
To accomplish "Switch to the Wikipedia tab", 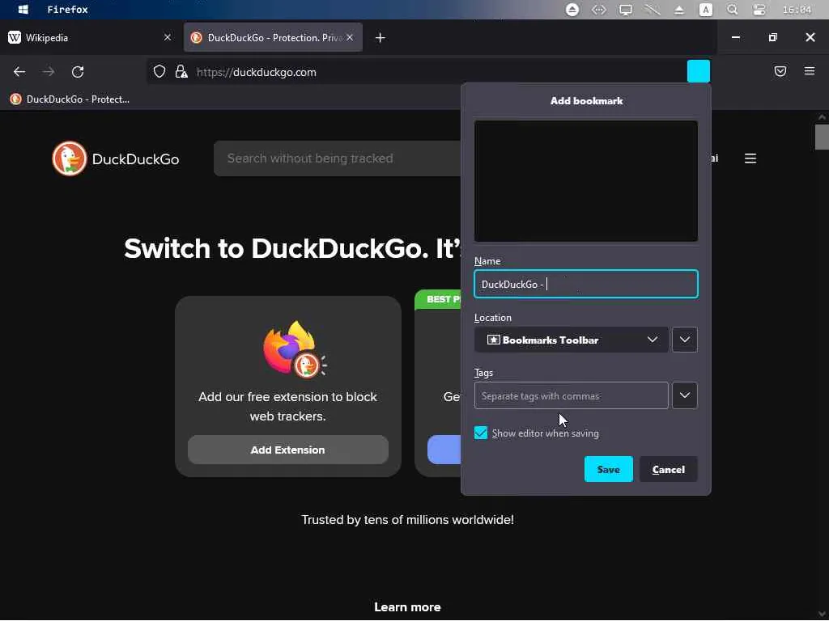I will pos(89,37).
